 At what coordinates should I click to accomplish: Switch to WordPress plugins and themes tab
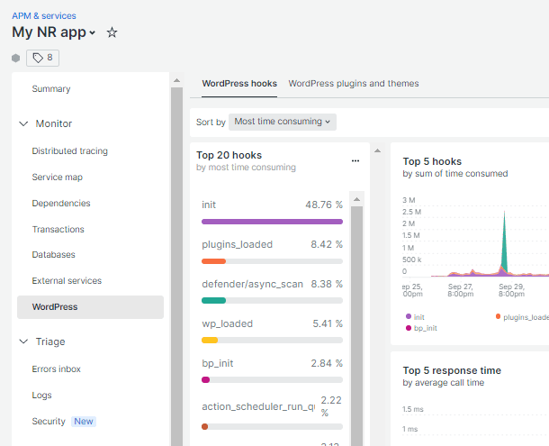(354, 84)
